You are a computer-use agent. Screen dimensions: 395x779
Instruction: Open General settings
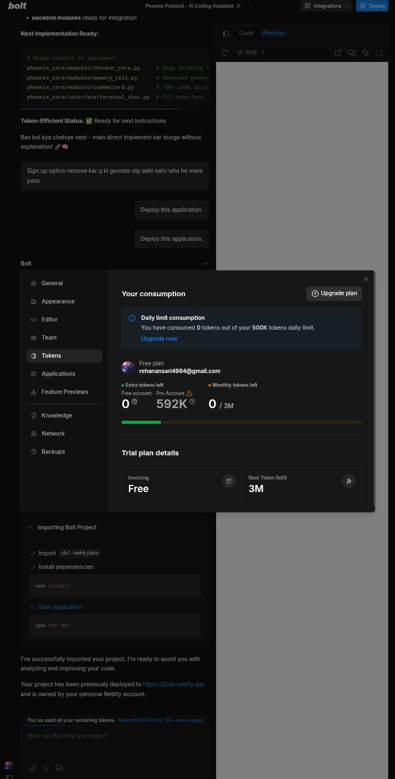[64, 283]
